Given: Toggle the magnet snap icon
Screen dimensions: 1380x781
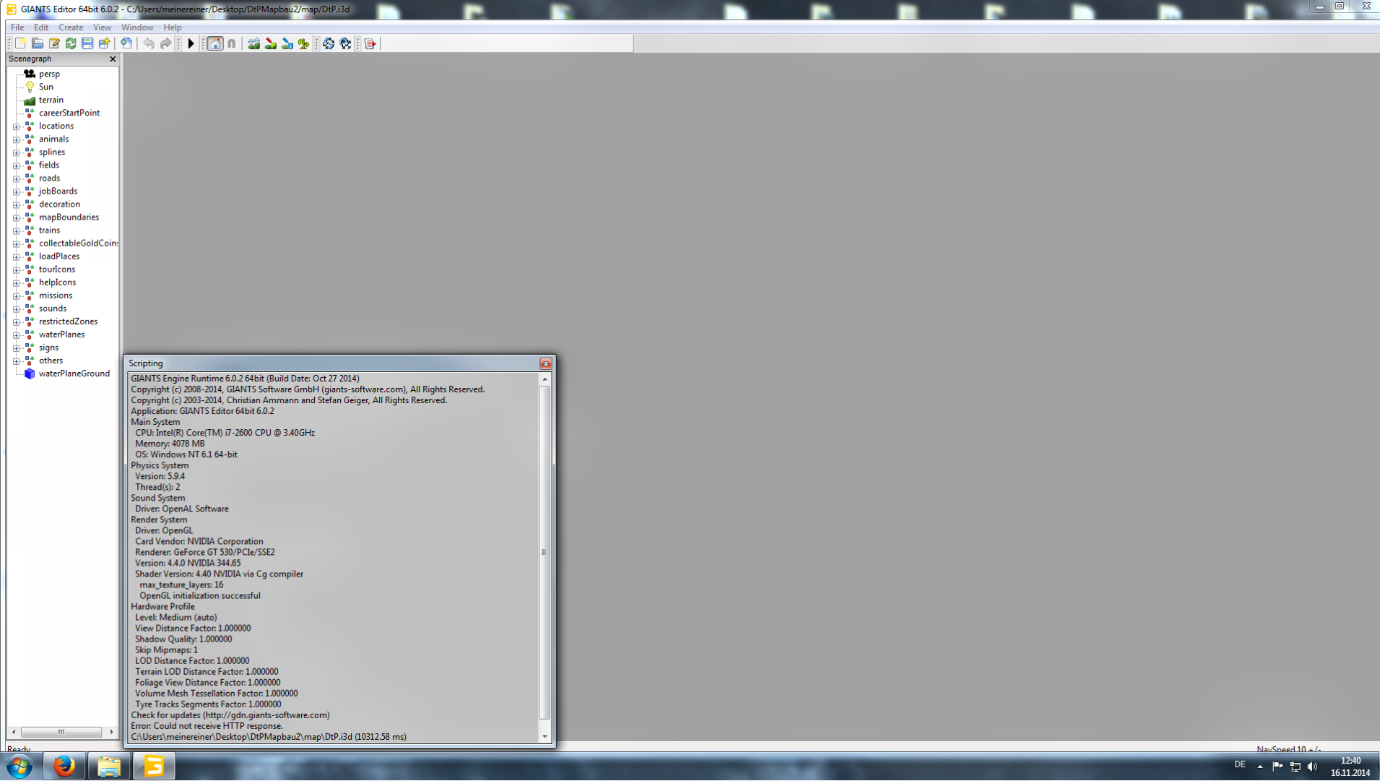Looking at the screenshot, I should point(232,43).
